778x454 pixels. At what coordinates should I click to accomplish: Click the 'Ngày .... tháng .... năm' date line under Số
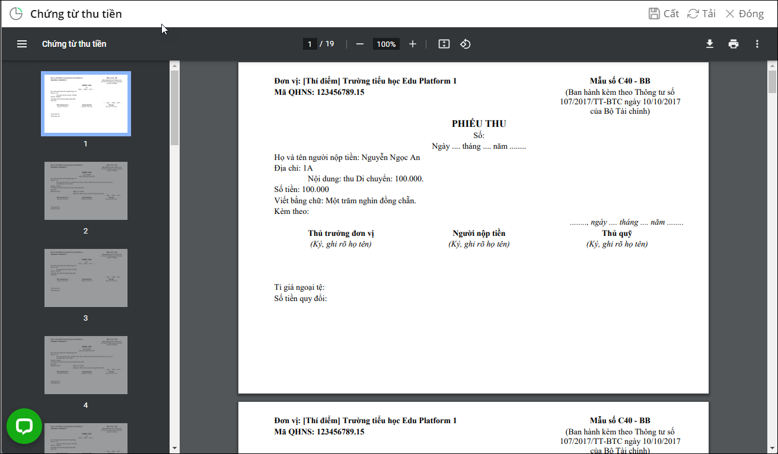coord(479,146)
